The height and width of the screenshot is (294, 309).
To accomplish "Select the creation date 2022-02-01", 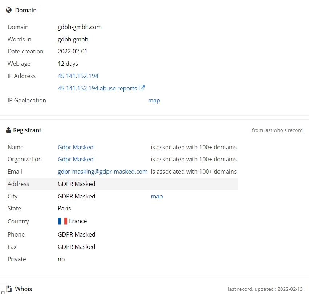I will [73, 51].
